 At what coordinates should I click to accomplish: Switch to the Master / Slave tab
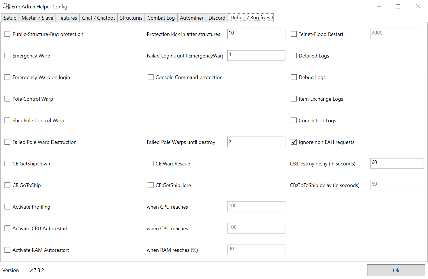pyautogui.click(x=37, y=18)
